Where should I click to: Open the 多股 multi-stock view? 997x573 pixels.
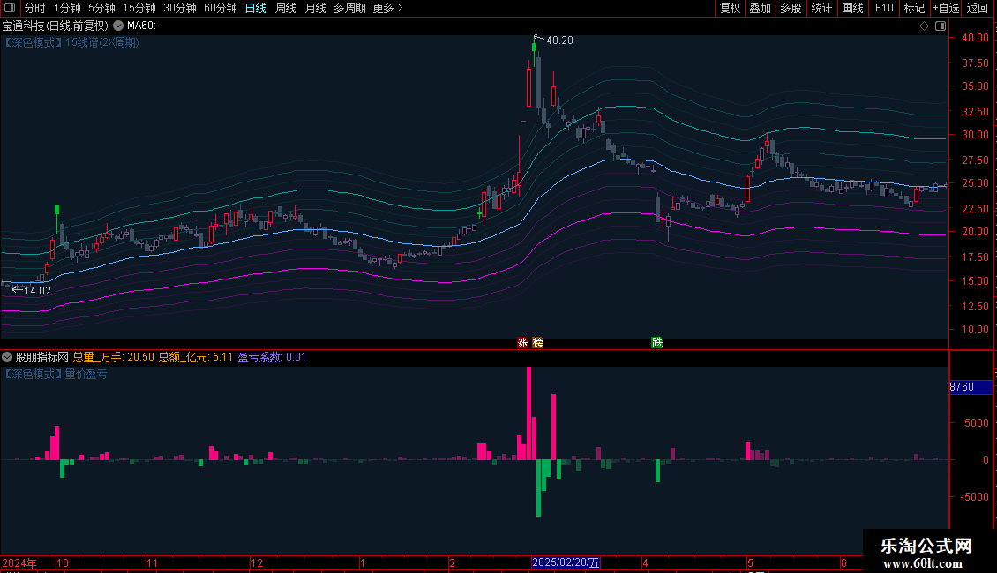(x=791, y=8)
